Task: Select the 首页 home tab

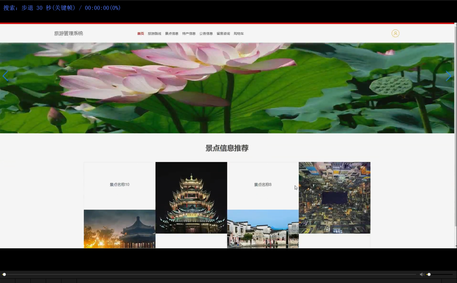Action: (x=140, y=33)
